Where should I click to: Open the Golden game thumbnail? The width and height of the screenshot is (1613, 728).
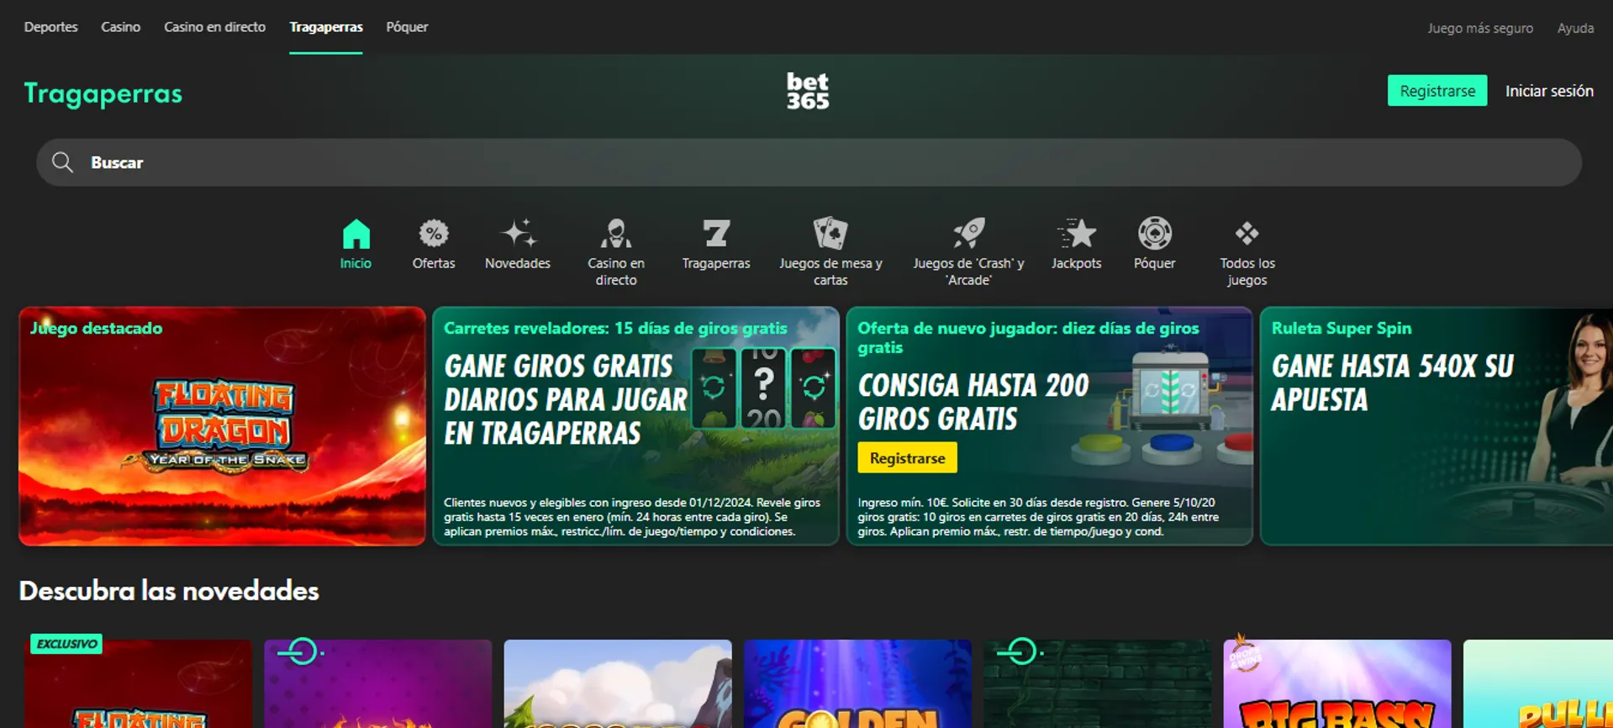pos(857,683)
